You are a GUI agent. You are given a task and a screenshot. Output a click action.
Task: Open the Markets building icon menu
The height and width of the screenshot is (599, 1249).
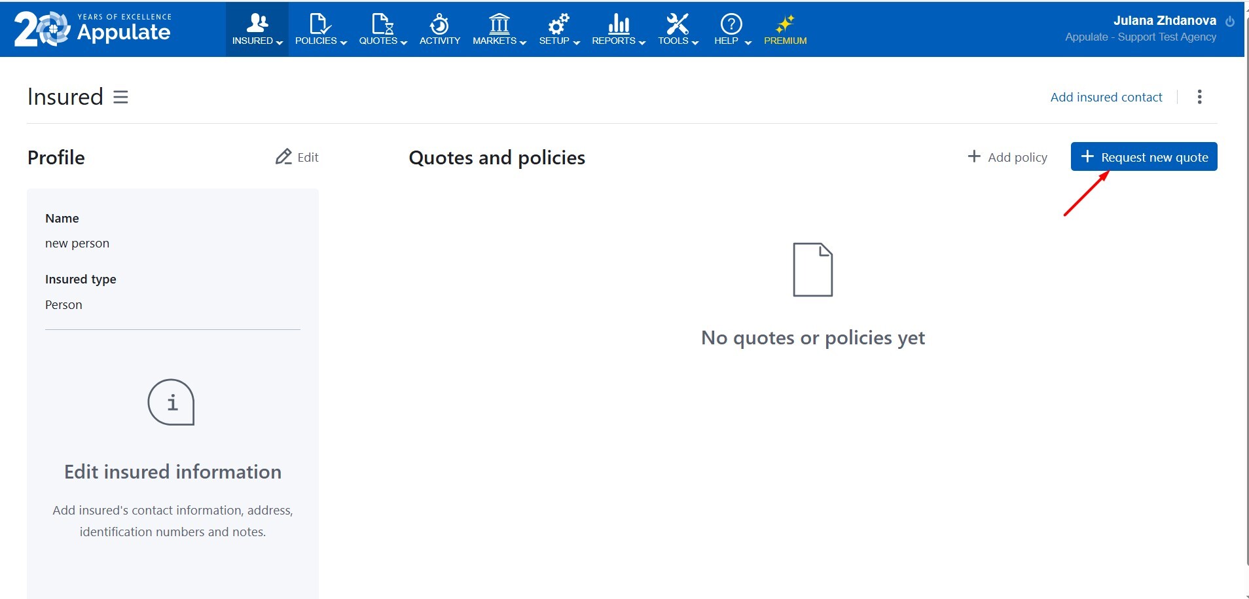[499, 24]
